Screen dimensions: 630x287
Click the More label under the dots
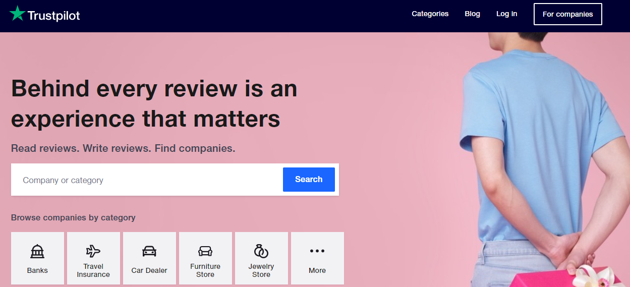point(317,270)
